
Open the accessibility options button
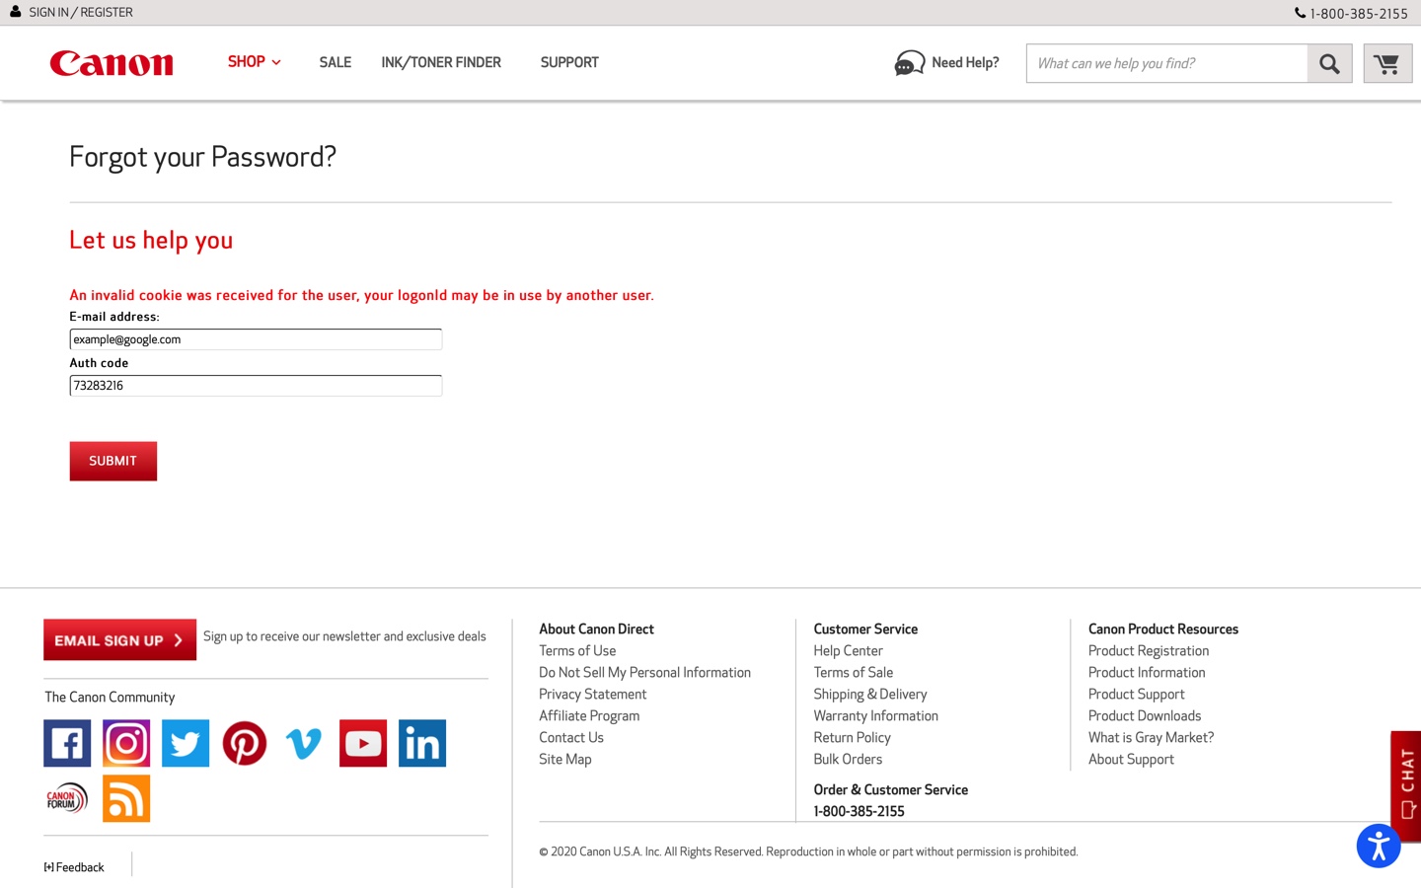[1378, 846]
